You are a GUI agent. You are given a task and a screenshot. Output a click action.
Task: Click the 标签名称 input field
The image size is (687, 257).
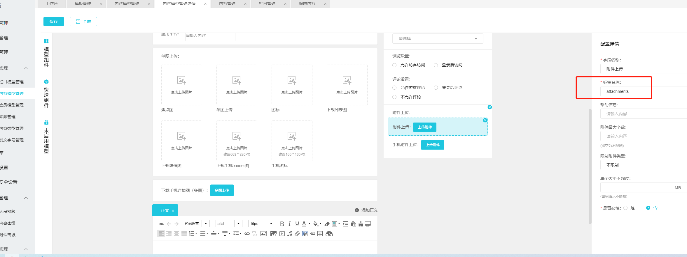(642, 91)
